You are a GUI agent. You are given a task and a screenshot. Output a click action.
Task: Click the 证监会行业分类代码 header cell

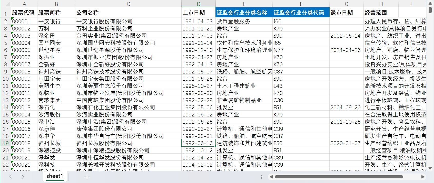click(x=301, y=13)
